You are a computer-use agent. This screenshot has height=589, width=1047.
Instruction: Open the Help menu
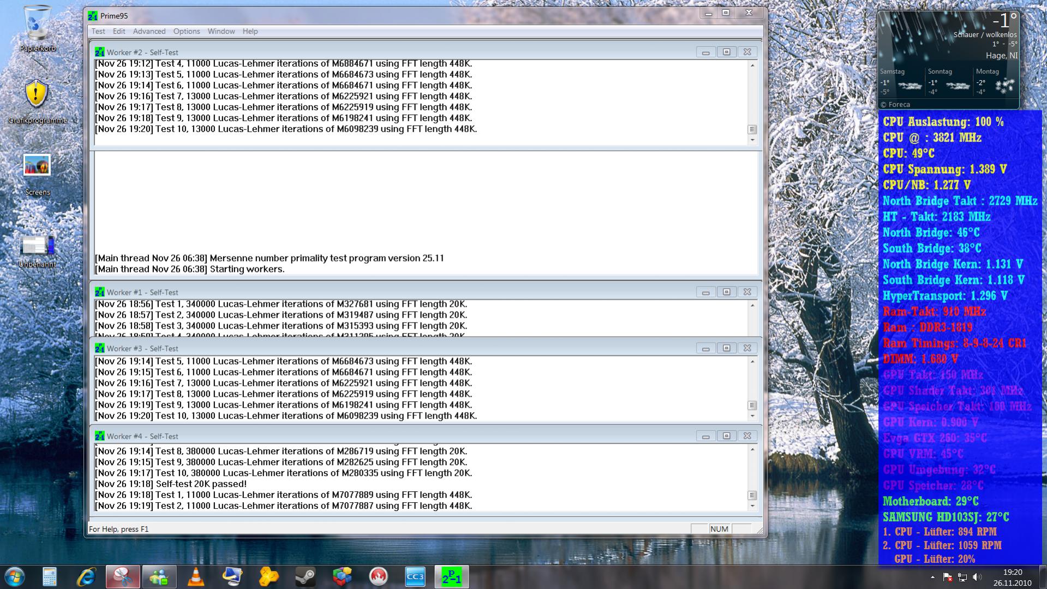coord(250,31)
